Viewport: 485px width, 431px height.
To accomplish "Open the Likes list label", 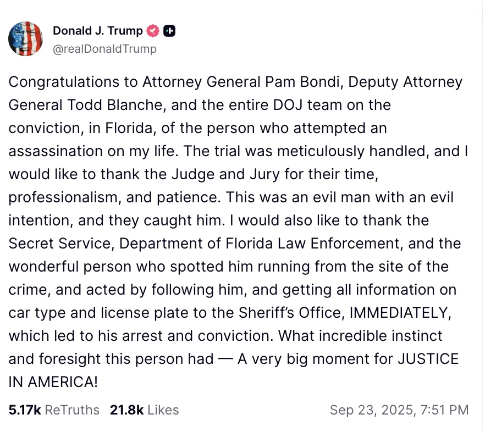I will pyautogui.click(x=163, y=410).
